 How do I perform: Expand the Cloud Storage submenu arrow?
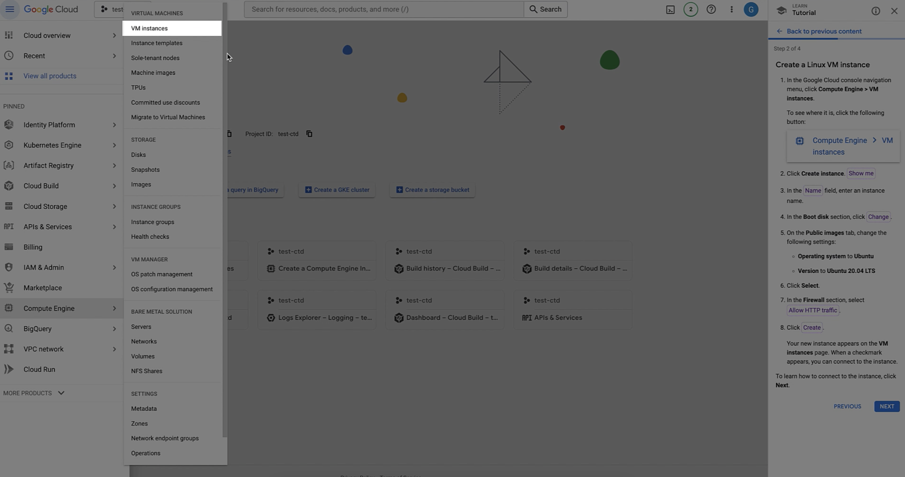114,206
